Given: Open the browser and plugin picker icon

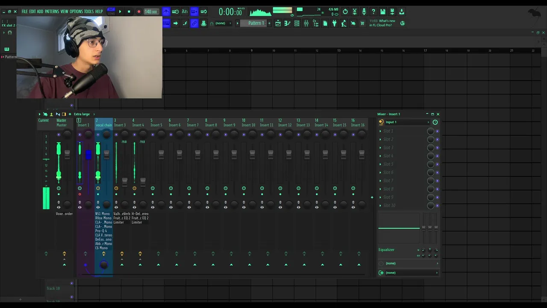Looking at the screenshot, I should tap(315, 23).
